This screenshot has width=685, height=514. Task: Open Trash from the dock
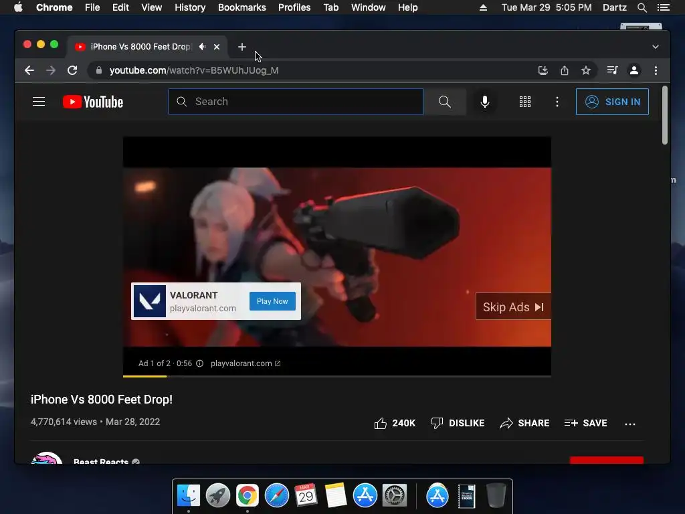tap(496, 496)
